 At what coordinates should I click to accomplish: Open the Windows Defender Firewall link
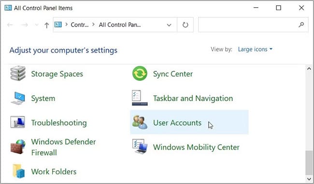pyautogui.click(x=63, y=147)
